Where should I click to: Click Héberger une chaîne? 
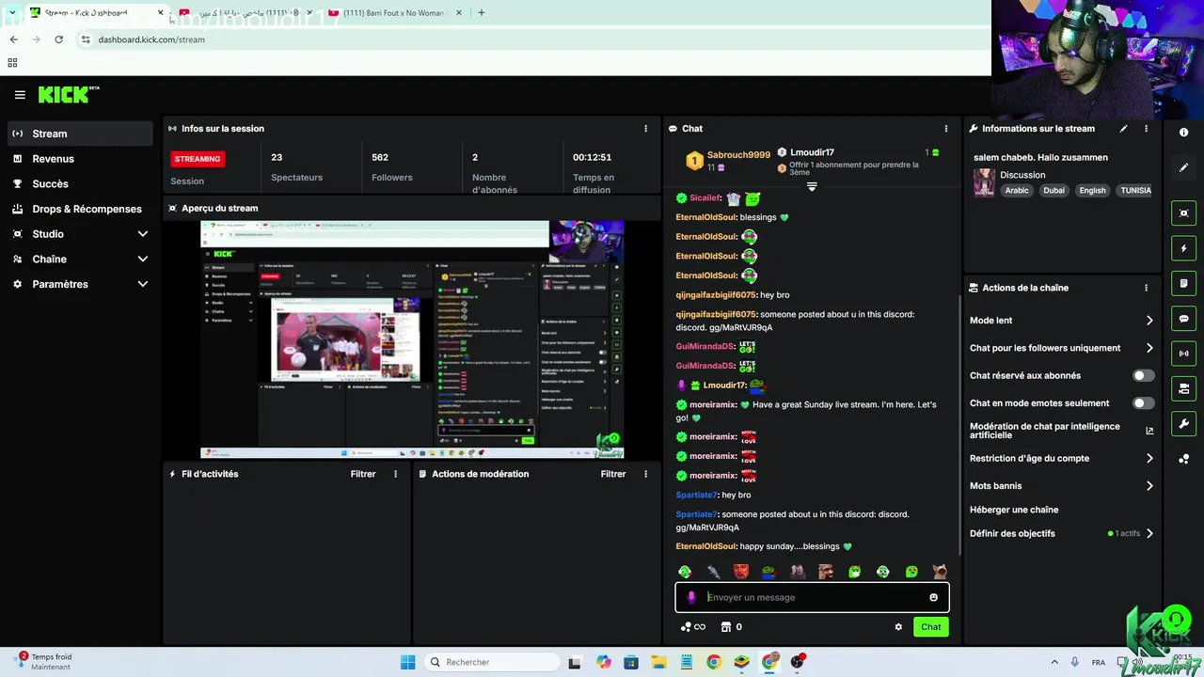[x=1014, y=510]
